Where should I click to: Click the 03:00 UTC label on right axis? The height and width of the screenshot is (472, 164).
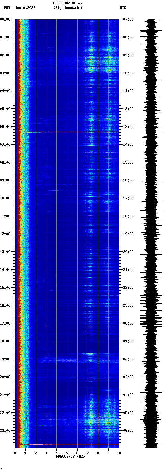128,377
